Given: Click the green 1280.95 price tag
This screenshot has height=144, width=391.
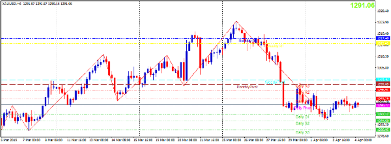Looking at the screenshot, I should pos(383,130).
